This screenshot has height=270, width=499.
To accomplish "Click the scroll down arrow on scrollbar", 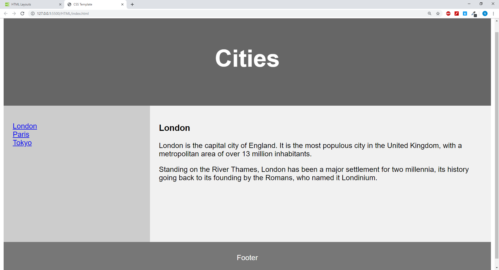I will click(497, 267).
